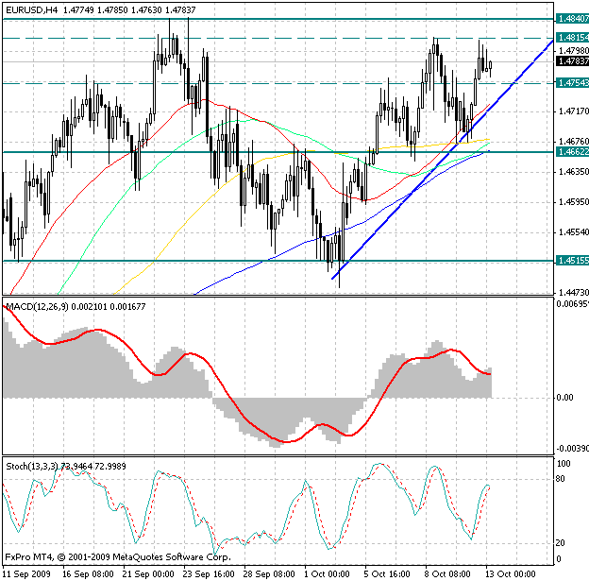Select the 1.48407 resistance level price tag
Screen dimensions: 589x581
click(x=571, y=18)
